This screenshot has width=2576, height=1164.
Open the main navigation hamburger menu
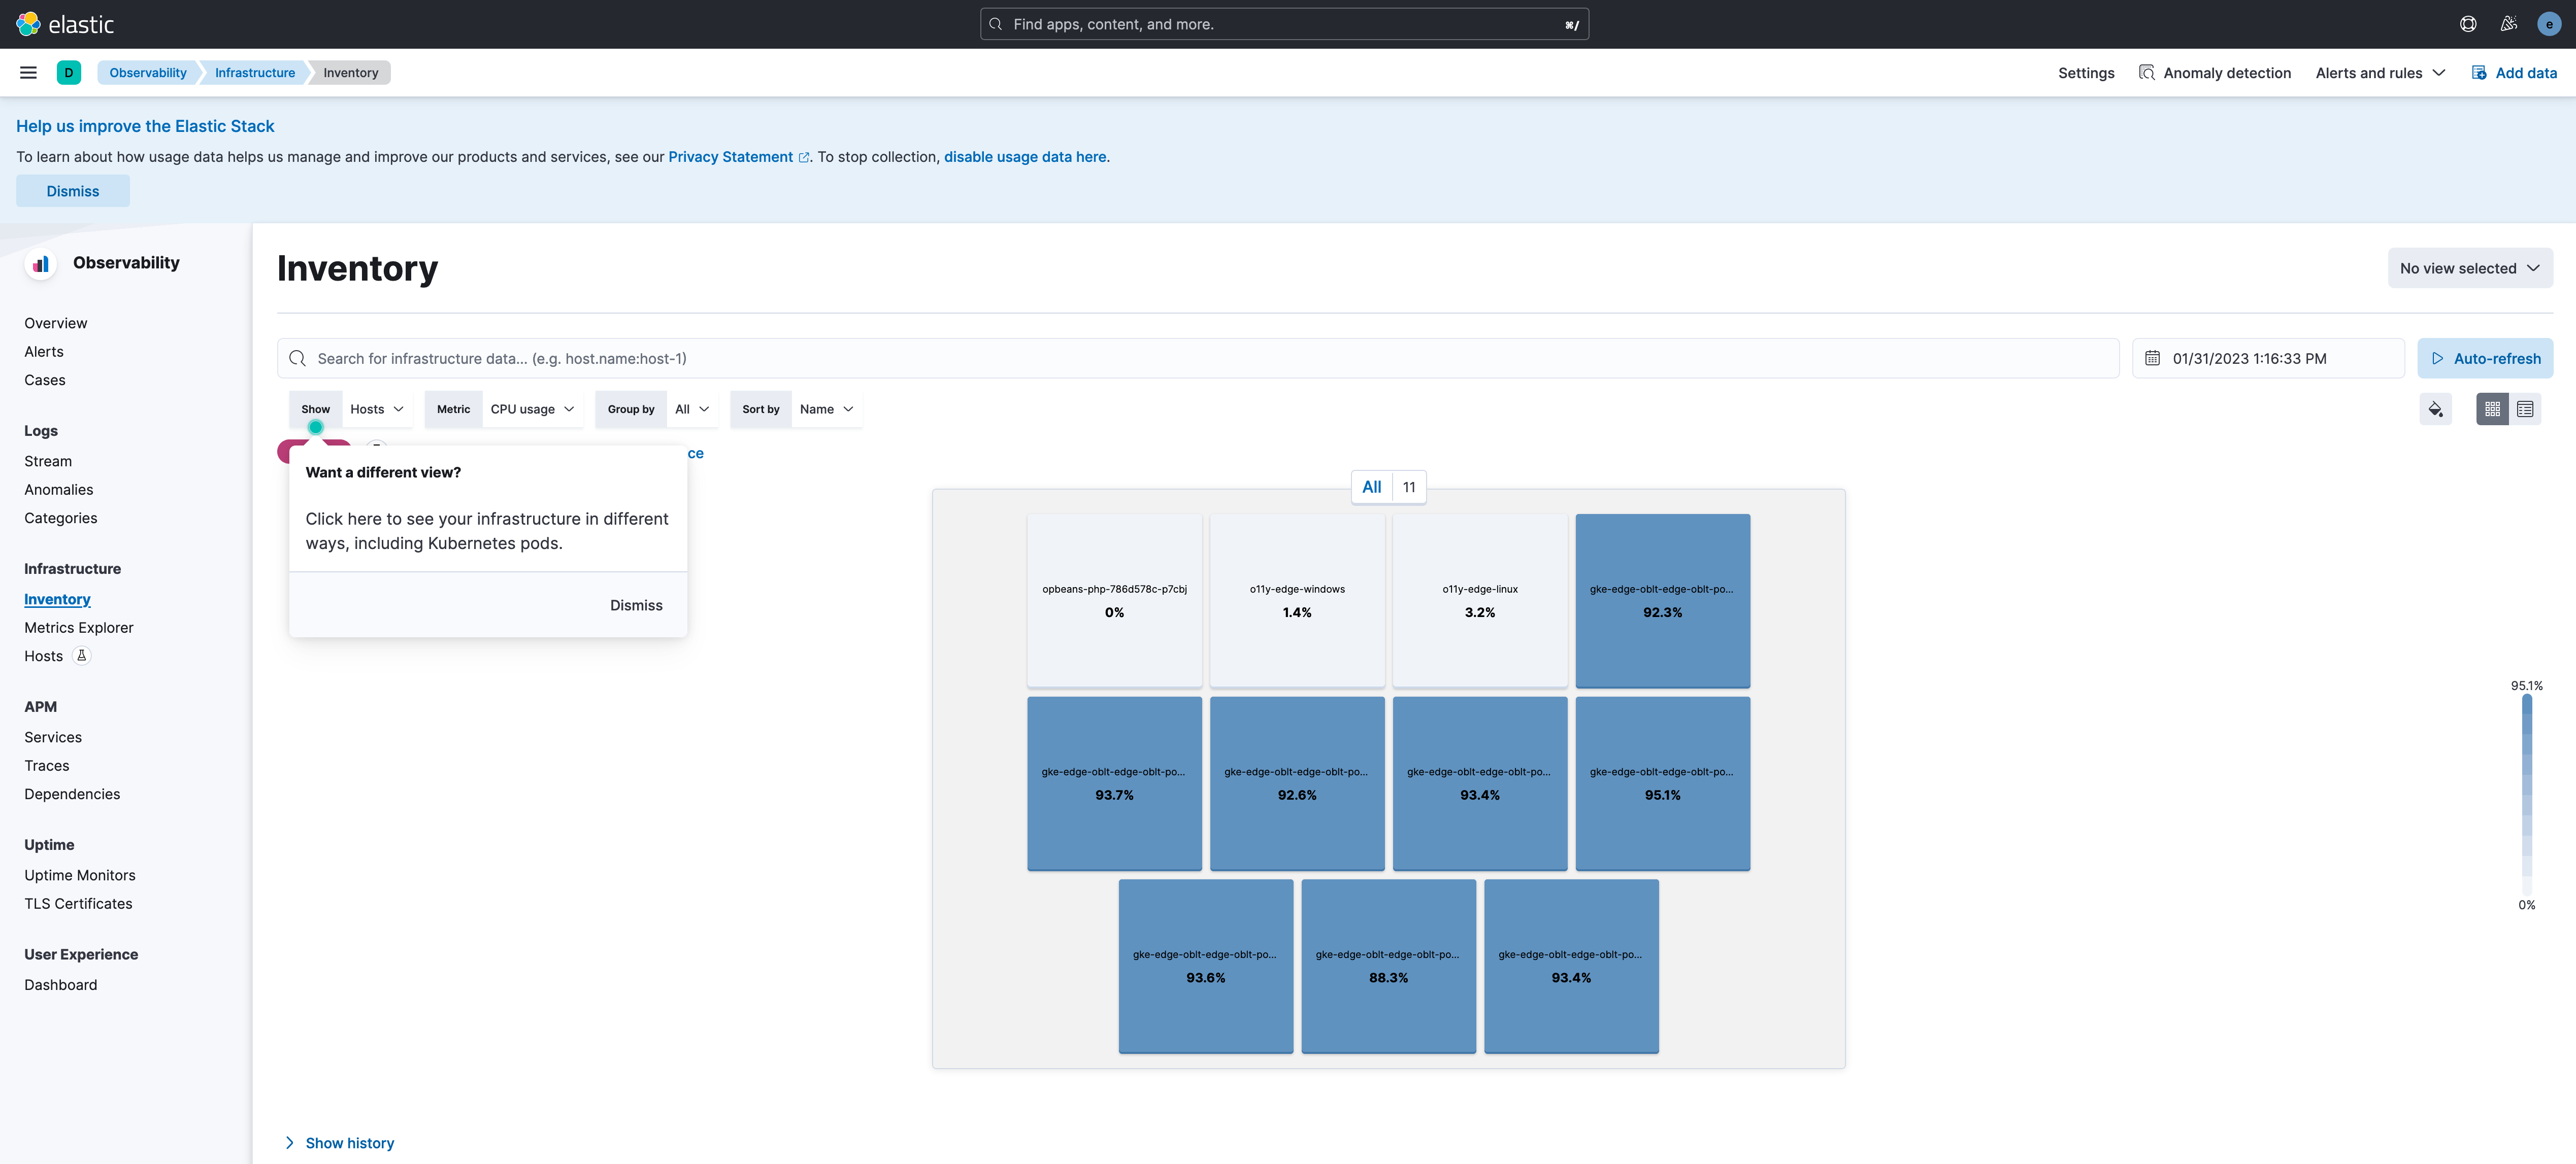(x=28, y=72)
